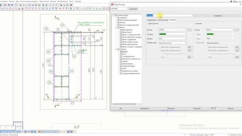This screenshot has height=136, width=242.
Task: Open hatch picker button next to SOLID
Action: pyautogui.click(x=189, y=30)
